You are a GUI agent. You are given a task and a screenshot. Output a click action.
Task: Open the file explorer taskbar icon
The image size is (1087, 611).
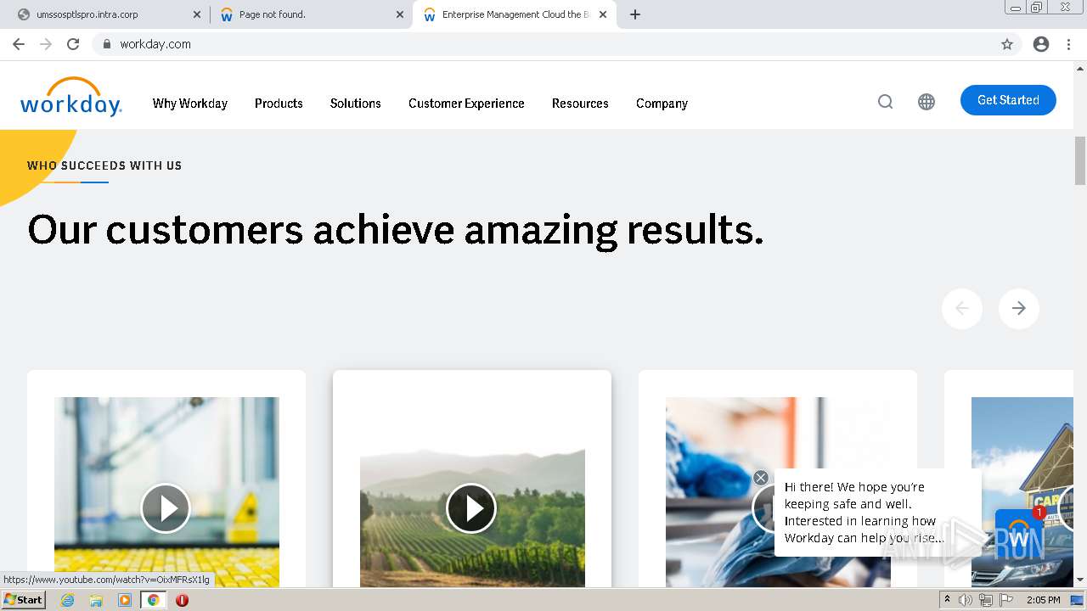point(96,600)
